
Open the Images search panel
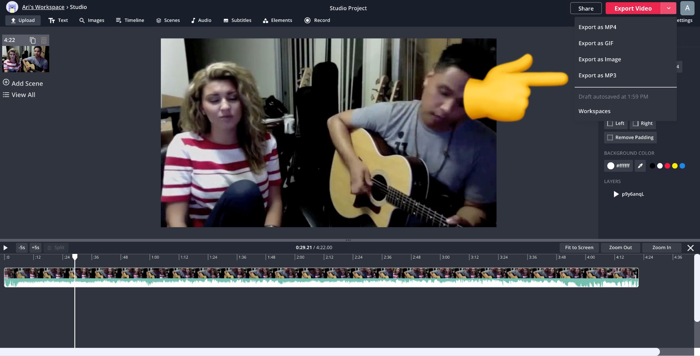tap(92, 20)
